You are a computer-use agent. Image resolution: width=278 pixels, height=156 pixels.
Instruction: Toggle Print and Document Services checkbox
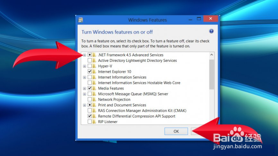tap(90, 105)
